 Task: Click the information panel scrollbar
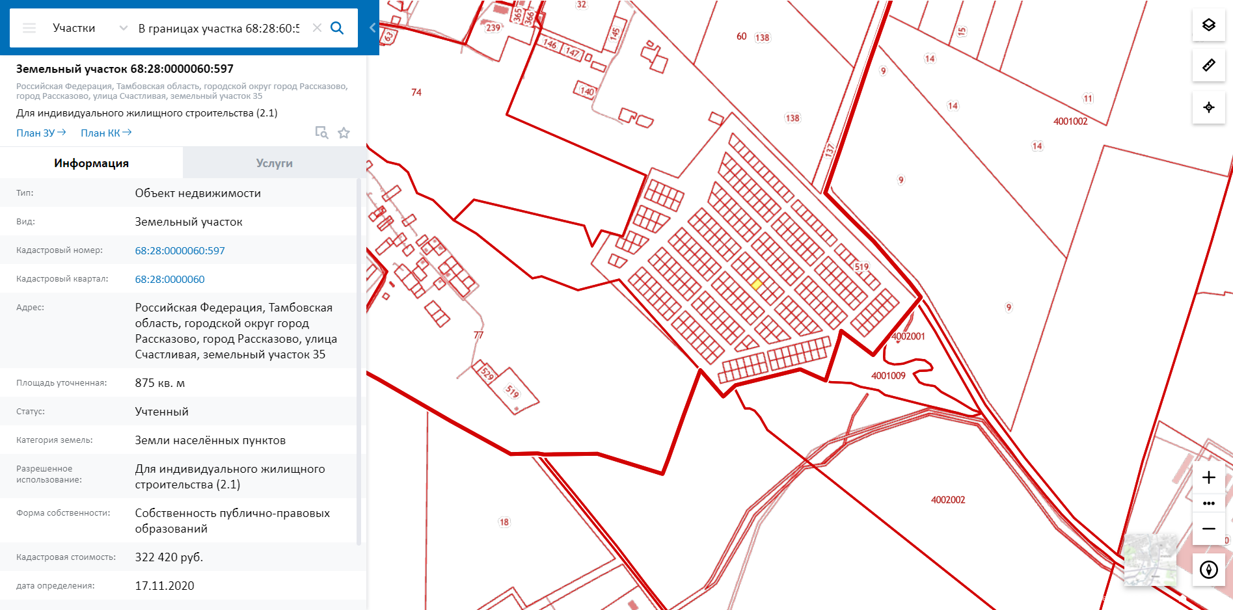(359, 361)
